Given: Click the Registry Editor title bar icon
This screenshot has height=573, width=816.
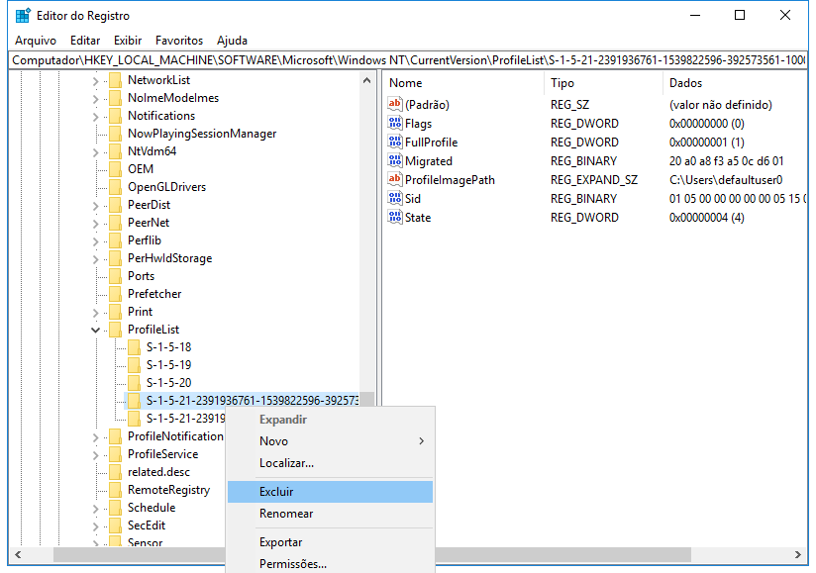Looking at the screenshot, I should pos(22,16).
